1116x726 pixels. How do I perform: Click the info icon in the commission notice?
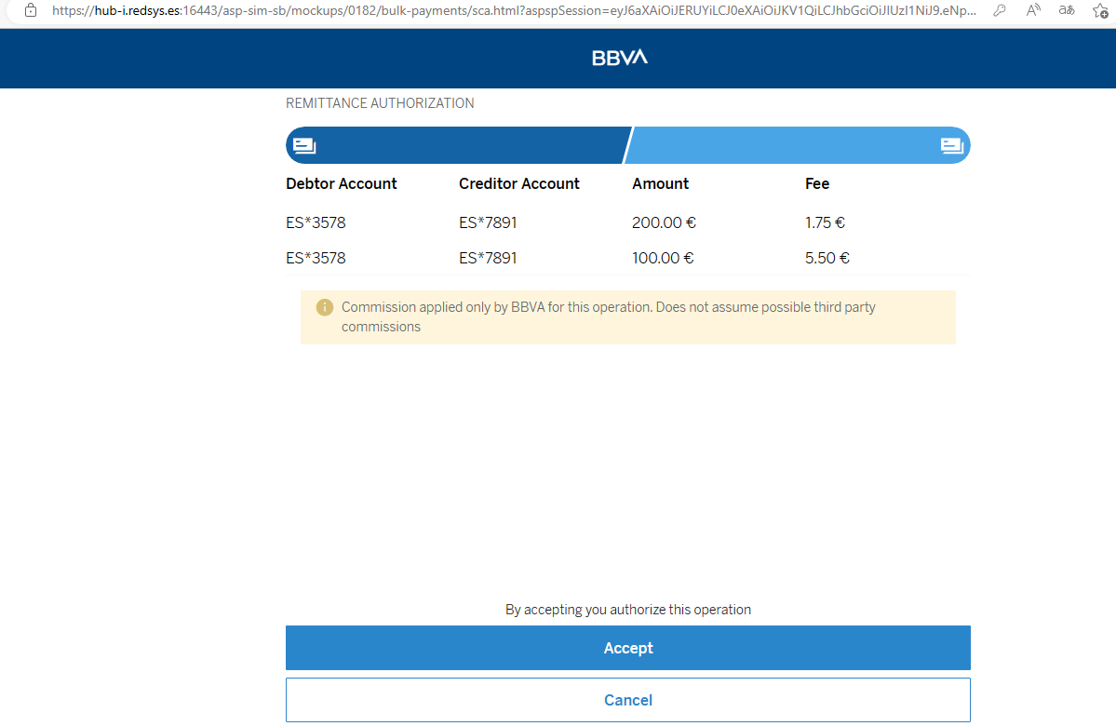[x=324, y=307]
